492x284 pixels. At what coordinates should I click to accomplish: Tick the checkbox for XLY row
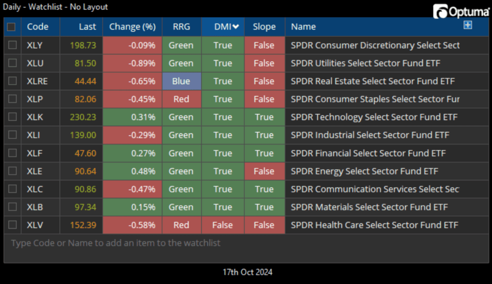[13, 45]
